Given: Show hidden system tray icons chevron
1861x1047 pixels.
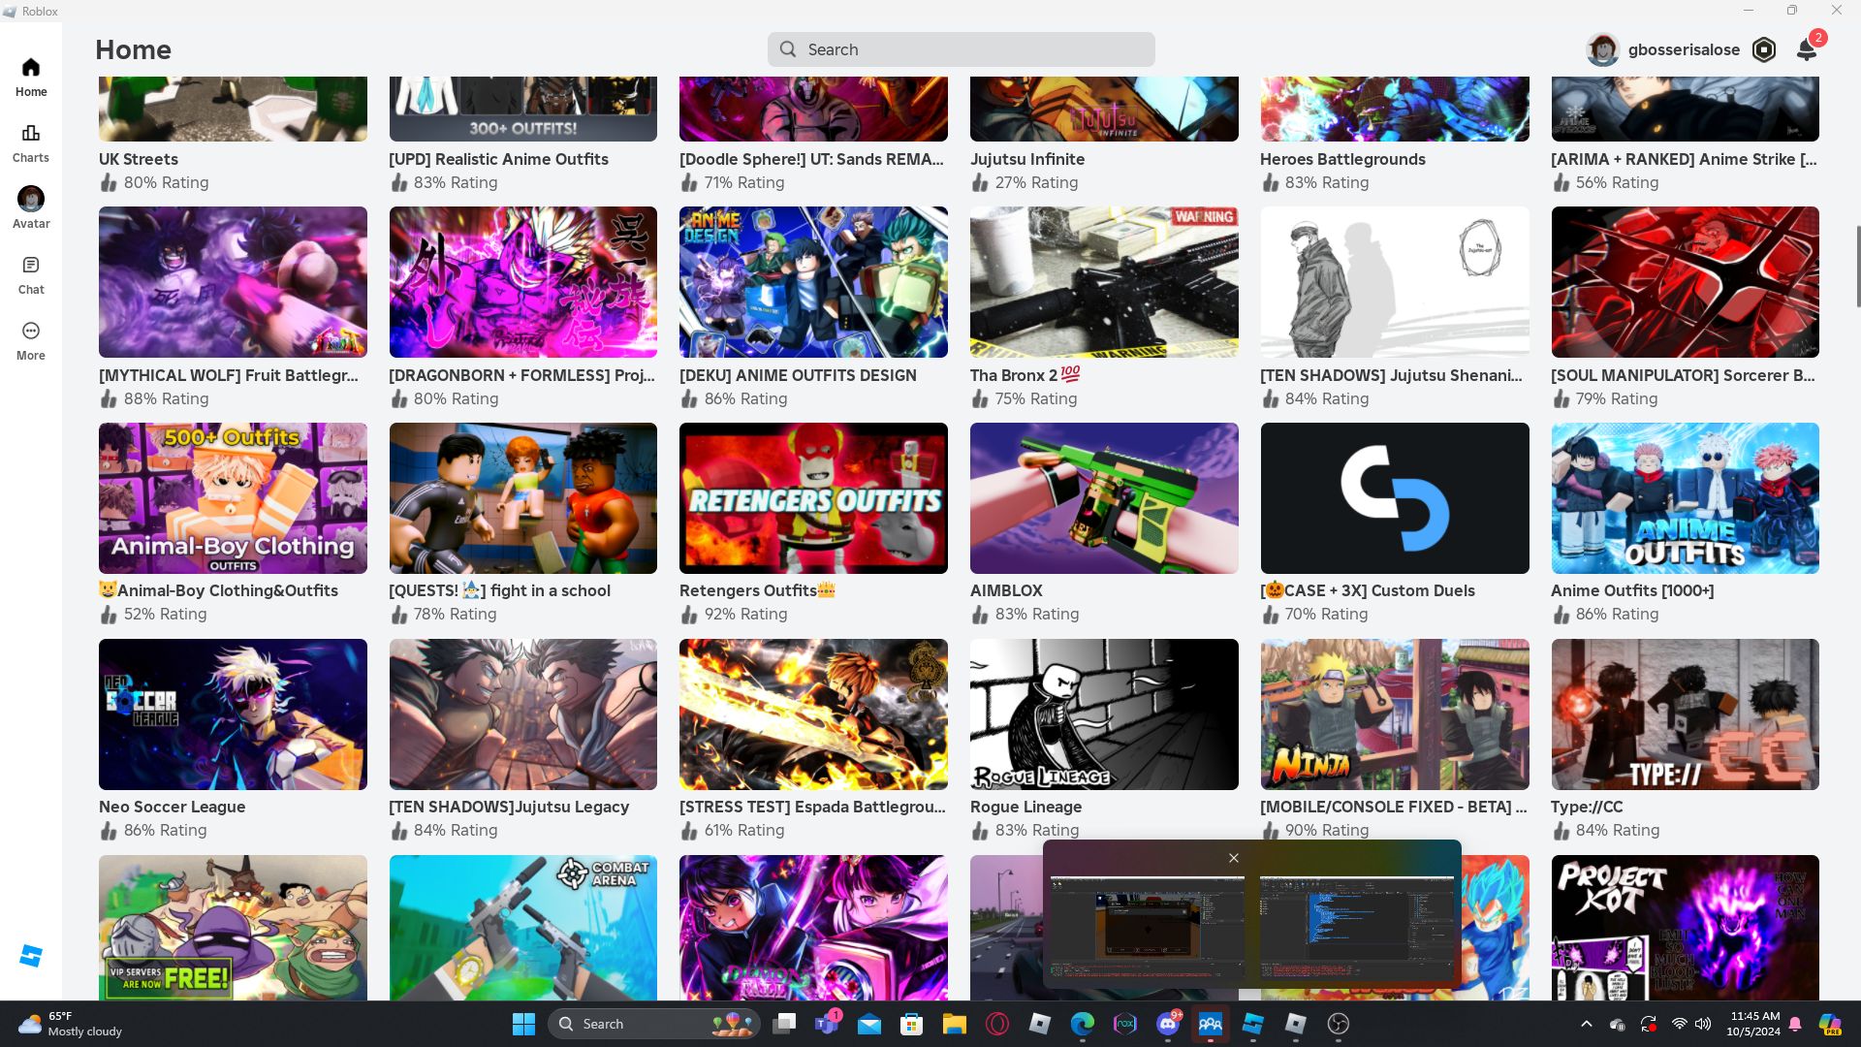Looking at the screenshot, I should tap(1587, 1024).
